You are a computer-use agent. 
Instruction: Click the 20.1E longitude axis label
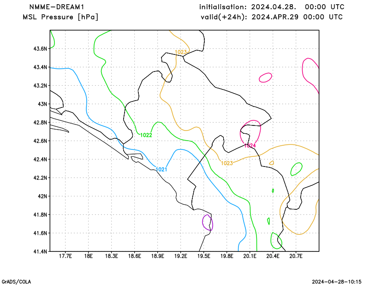(x=250, y=256)
